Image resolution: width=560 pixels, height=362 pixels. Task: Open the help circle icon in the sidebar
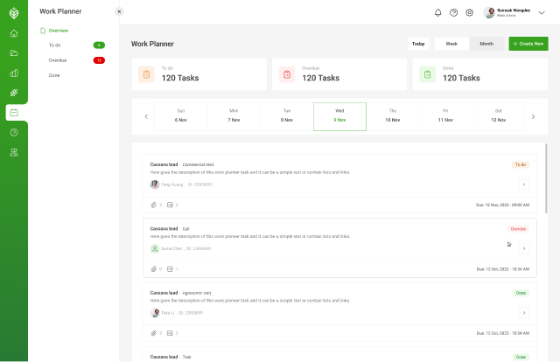[14, 132]
